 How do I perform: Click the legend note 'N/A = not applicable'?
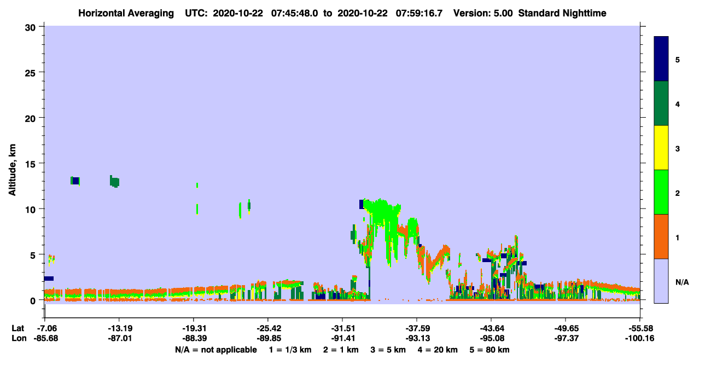coord(216,350)
